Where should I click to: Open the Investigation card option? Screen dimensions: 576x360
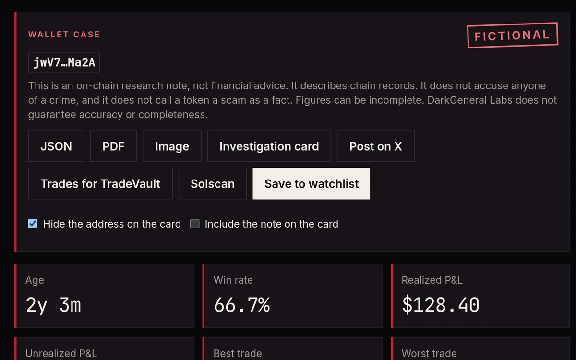point(269,146)
